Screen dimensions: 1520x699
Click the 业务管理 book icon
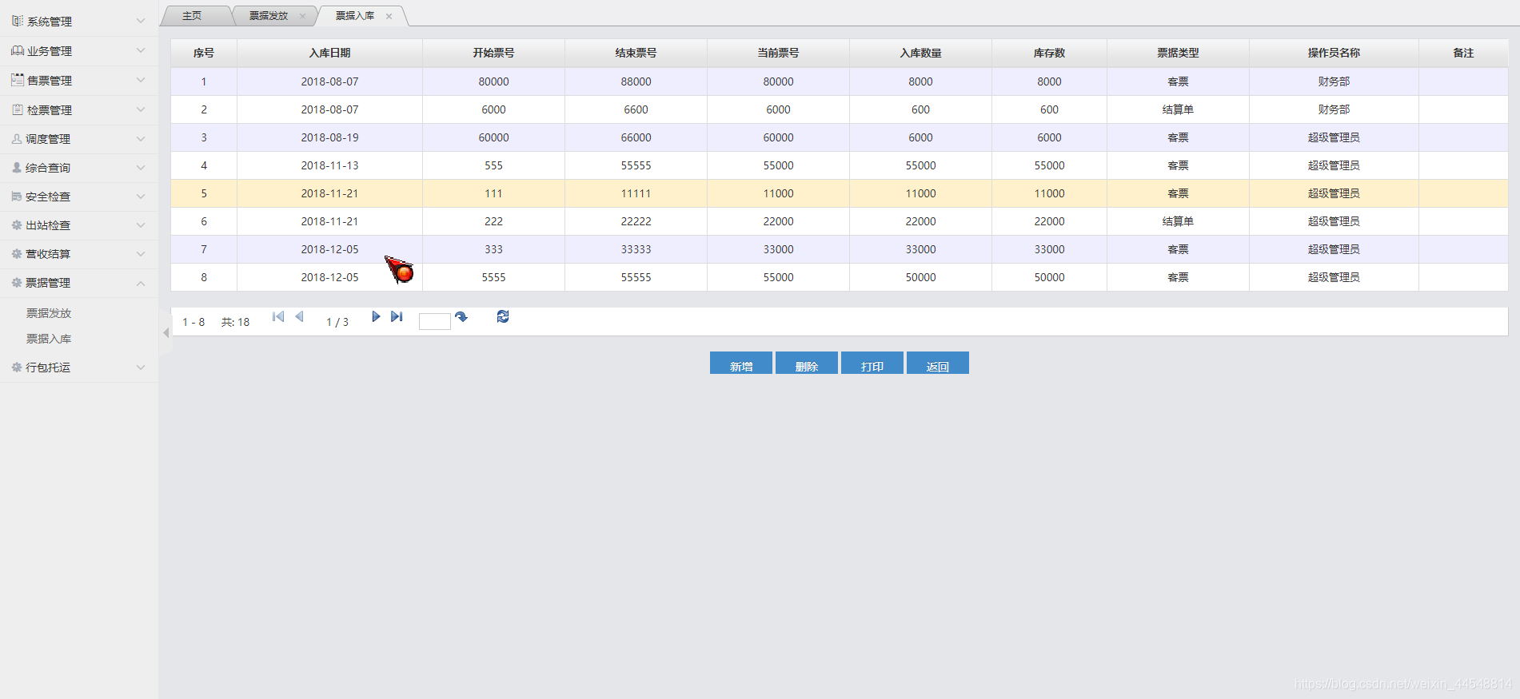click(18, 51)
